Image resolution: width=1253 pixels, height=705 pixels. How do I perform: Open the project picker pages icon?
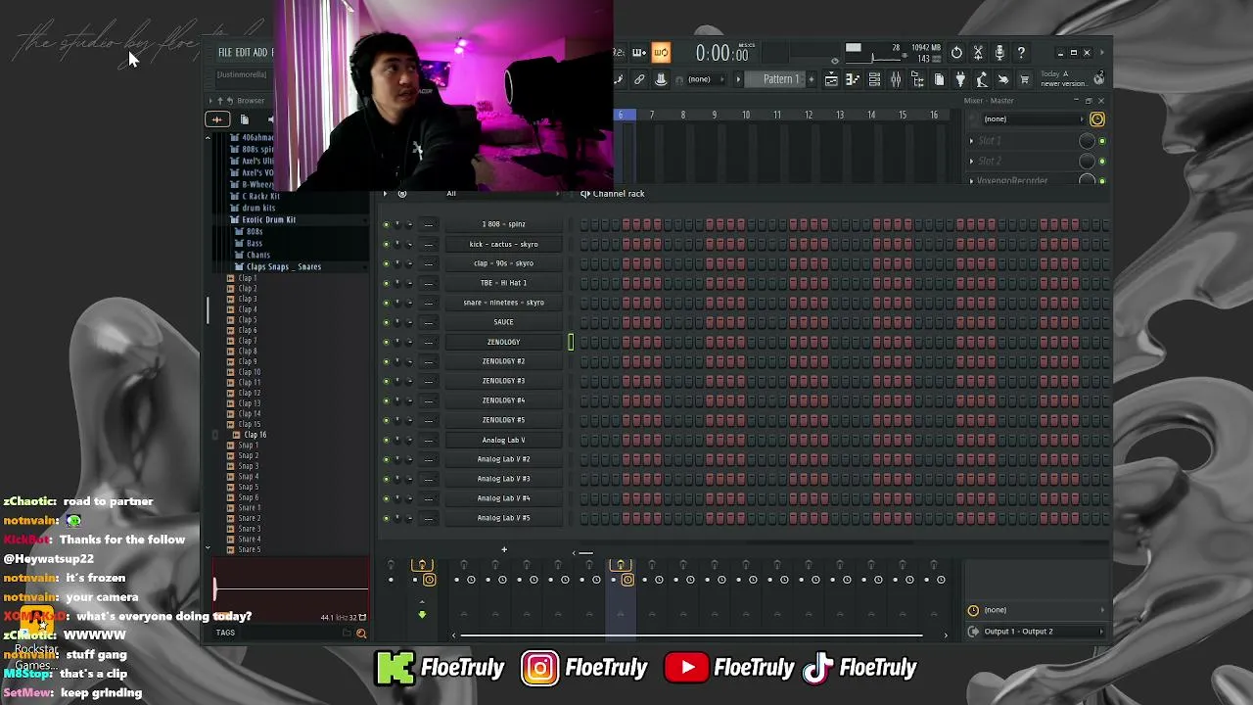click(x=939, y=79)
